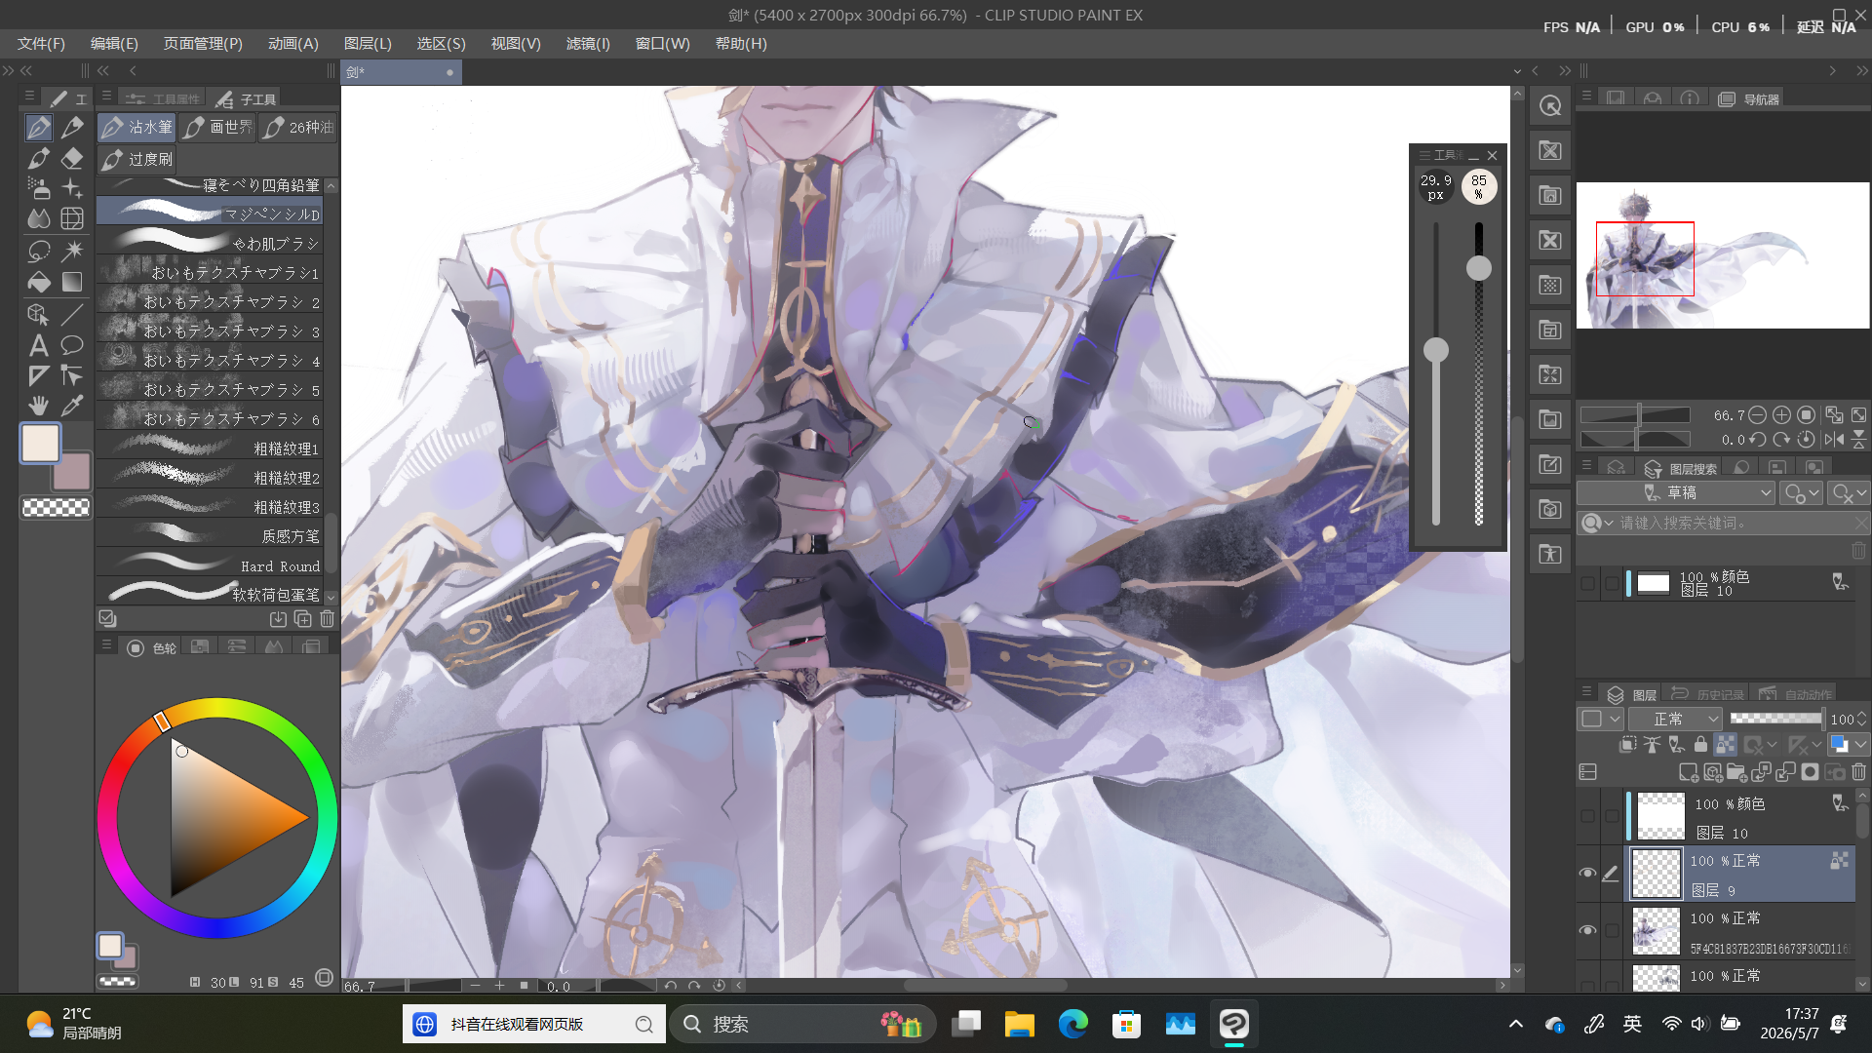Show hidden system tray icons

pyautogui.click(x=1516, y=1025)
